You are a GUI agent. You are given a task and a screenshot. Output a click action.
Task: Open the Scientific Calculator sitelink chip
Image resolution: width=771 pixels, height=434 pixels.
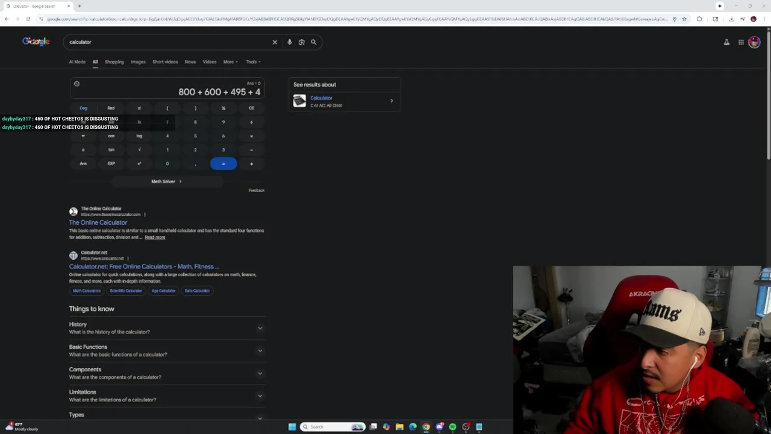point(126,291)
